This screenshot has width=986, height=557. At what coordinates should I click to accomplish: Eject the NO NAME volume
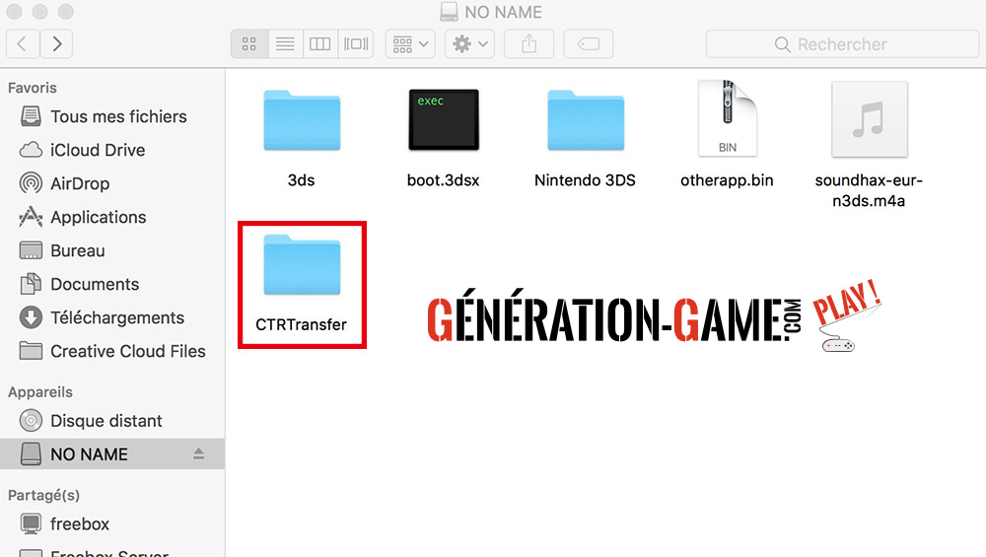coord(199,453)
